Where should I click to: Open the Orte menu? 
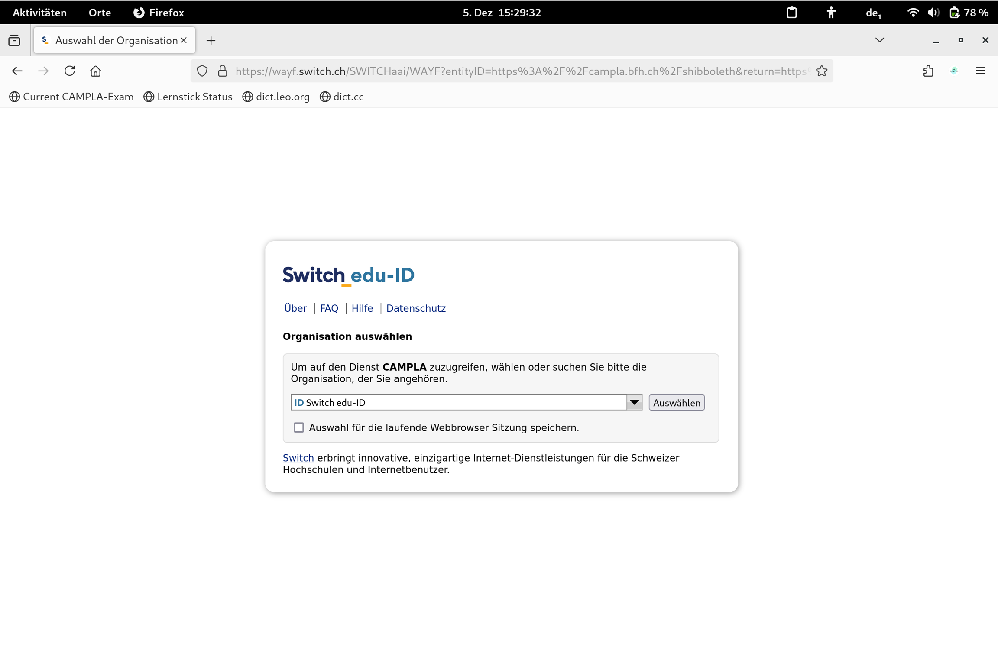tap(100, 13)
